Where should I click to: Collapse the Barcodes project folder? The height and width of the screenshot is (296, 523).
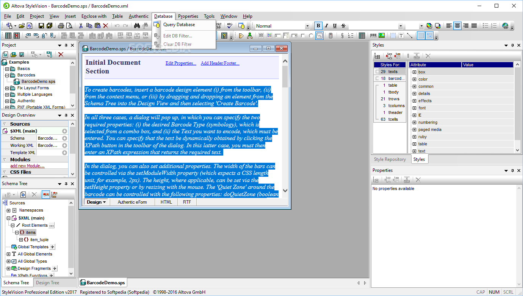click(x=7, y=75)
